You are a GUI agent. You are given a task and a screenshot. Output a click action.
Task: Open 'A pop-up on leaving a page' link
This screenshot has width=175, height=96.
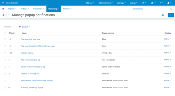[32, 87]
